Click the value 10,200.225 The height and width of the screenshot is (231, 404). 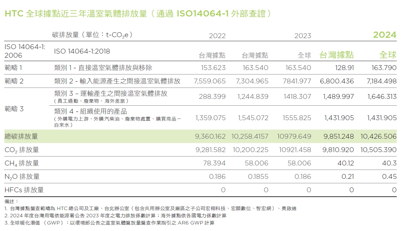[x=251, y=150]
